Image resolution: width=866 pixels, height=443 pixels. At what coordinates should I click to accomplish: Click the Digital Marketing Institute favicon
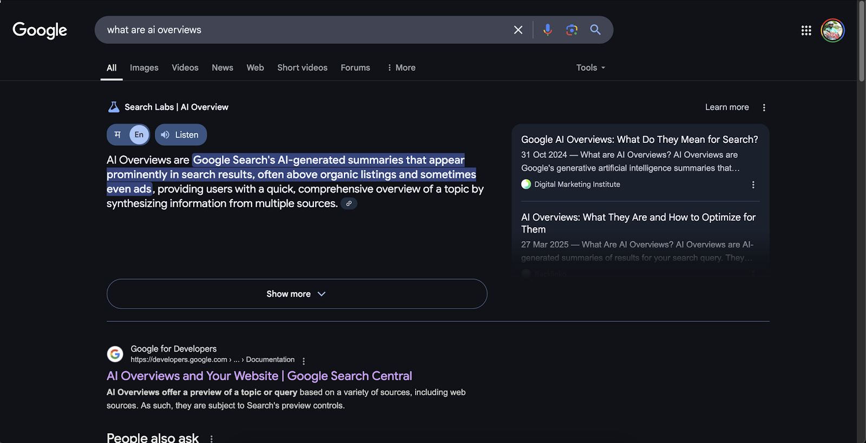tap(526, 184)
